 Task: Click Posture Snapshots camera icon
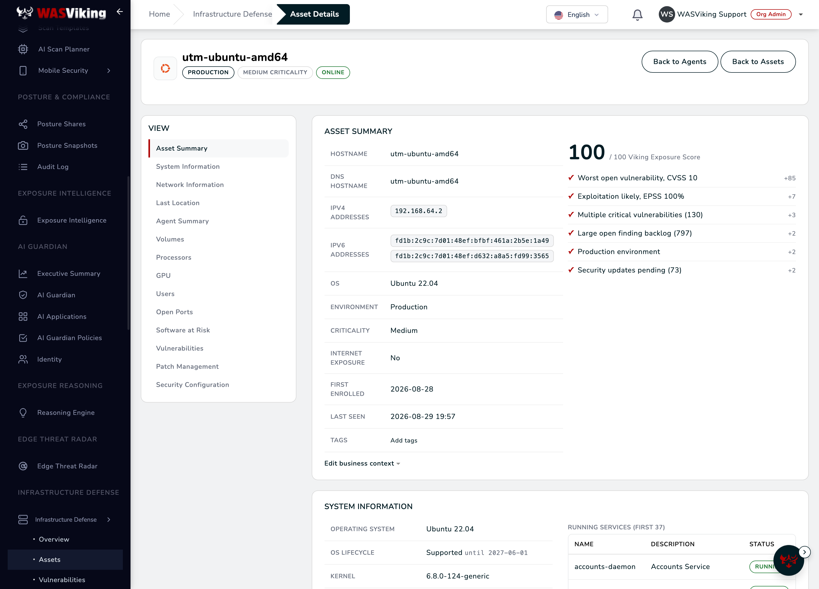pyautogui.click(x=23, y=145)
